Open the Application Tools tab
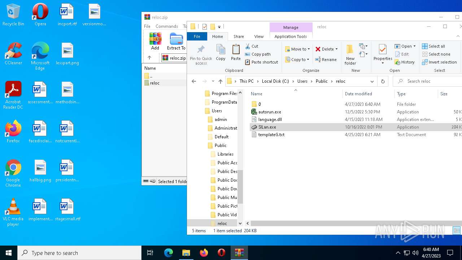The width and height of the screenshot is (462, 260). pyautogui.click(x=291, y=36)
